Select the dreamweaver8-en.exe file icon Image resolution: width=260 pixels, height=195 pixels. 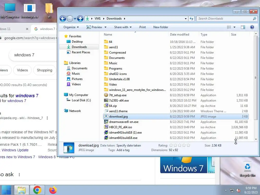(x=106, y=122)
